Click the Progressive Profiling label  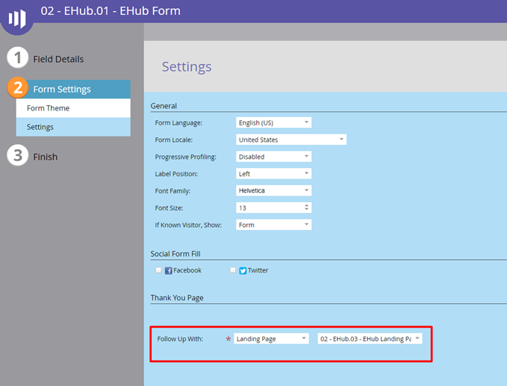pos(186,157)
